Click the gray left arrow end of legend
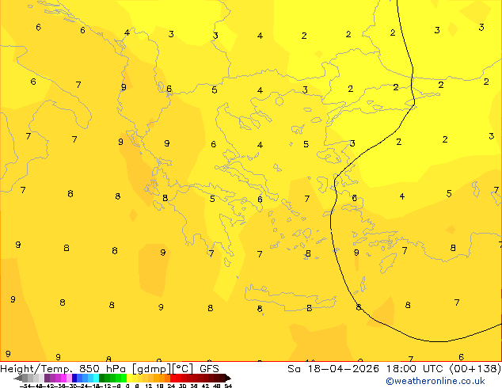Viewport: 502px width, 388px height. coord(18,378)
